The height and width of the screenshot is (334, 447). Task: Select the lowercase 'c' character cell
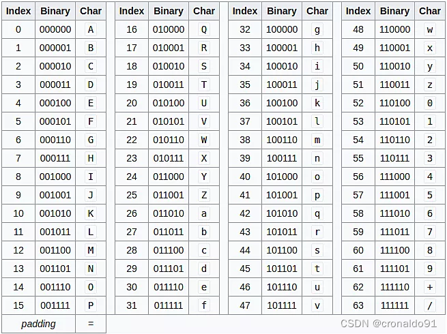coord(204,250)
